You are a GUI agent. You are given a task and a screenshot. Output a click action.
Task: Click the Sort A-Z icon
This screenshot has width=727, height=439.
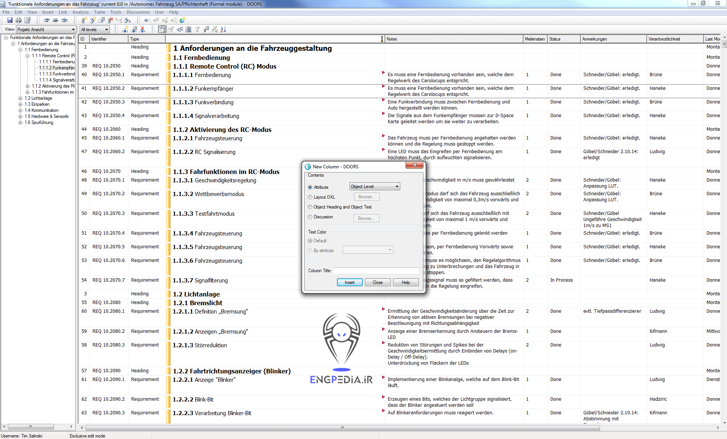pyautogui.click(x=223, y=30)
